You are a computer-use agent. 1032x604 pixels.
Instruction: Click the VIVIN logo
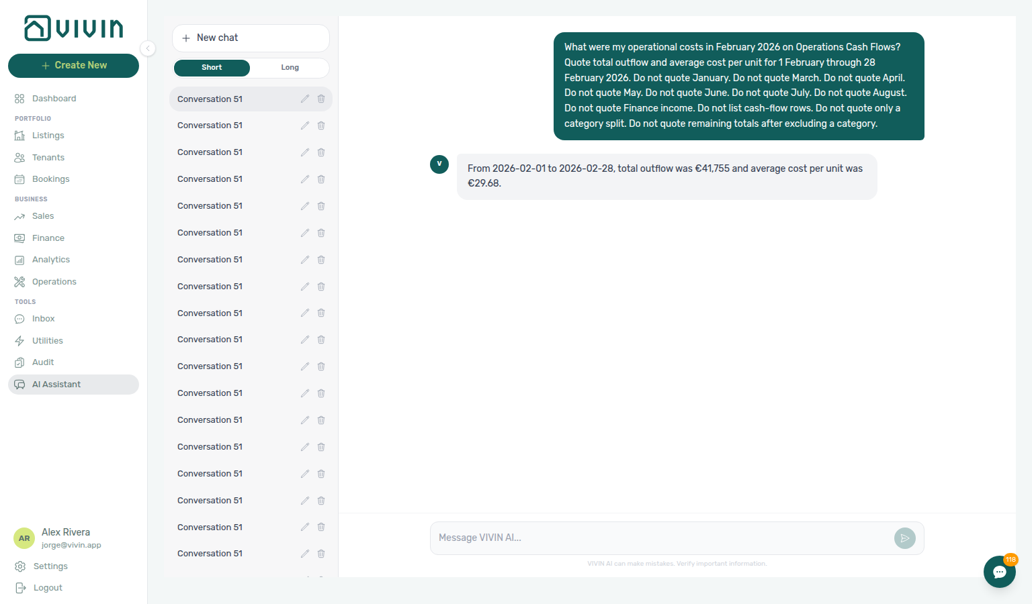pyautogui.click(x=73, y=28)
